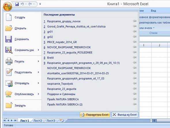
Task: Choose Сохранить in the Office menu
Action: click(x=23, y=39)
